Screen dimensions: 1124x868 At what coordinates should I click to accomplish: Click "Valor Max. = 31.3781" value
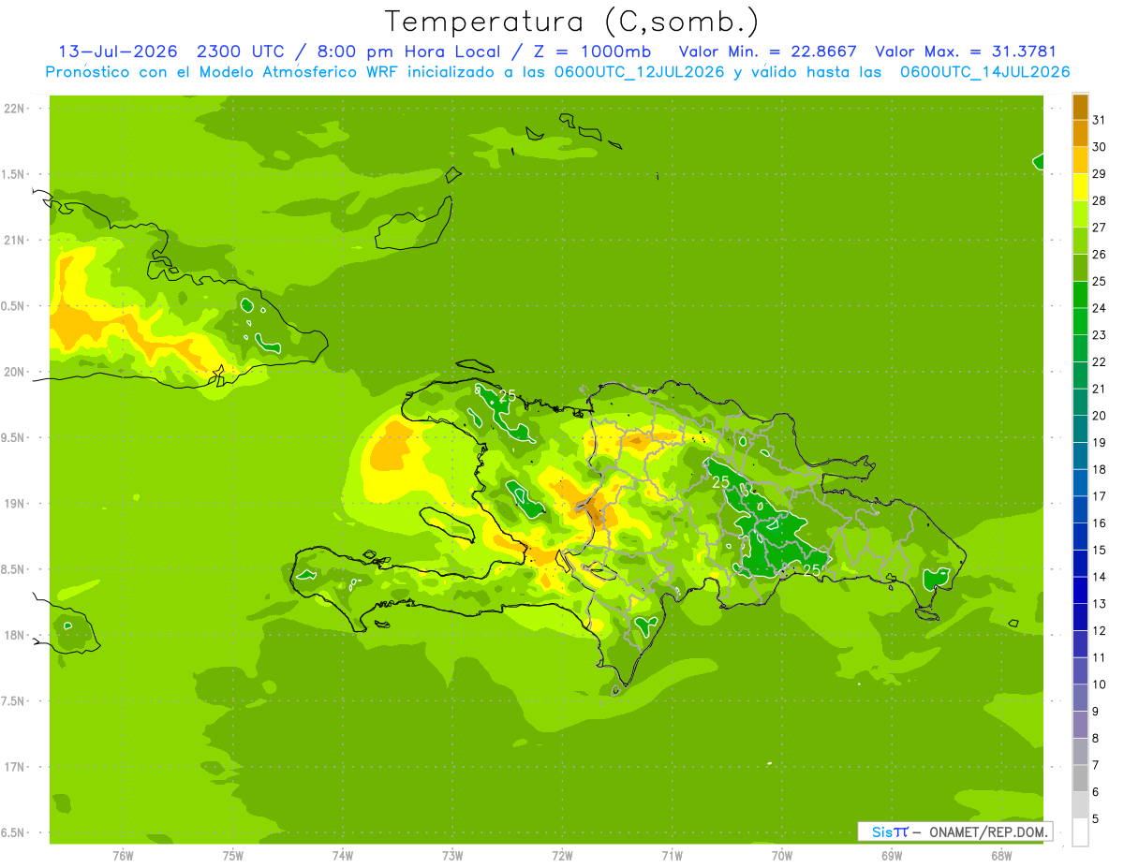tap(968, 51)
